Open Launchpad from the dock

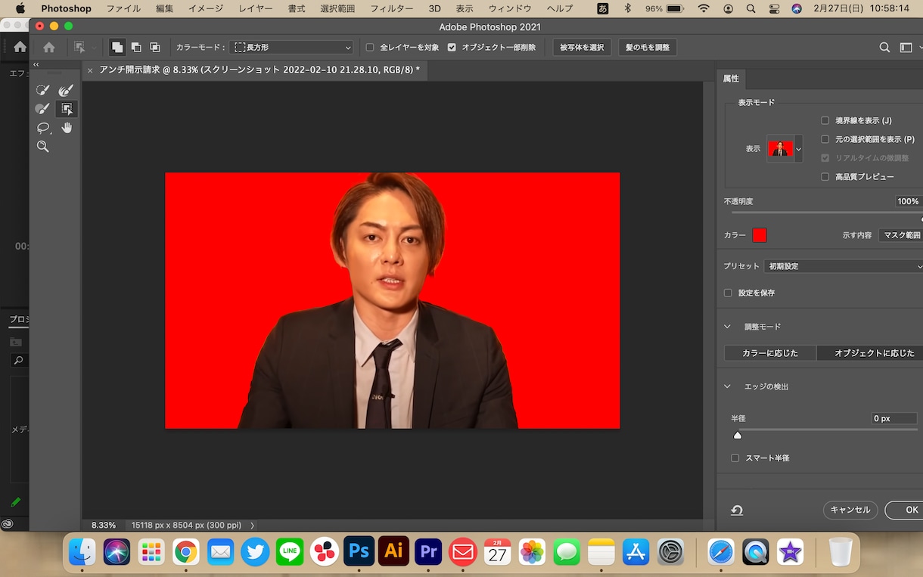151,552
